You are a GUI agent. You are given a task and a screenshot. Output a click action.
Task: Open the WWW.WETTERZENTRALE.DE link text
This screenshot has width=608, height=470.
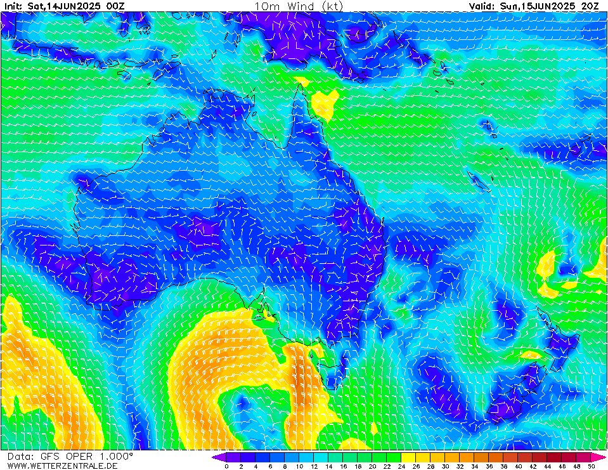coord(62,466)
